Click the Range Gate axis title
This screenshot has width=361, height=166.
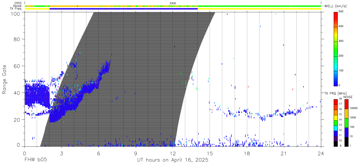point(5,80)
